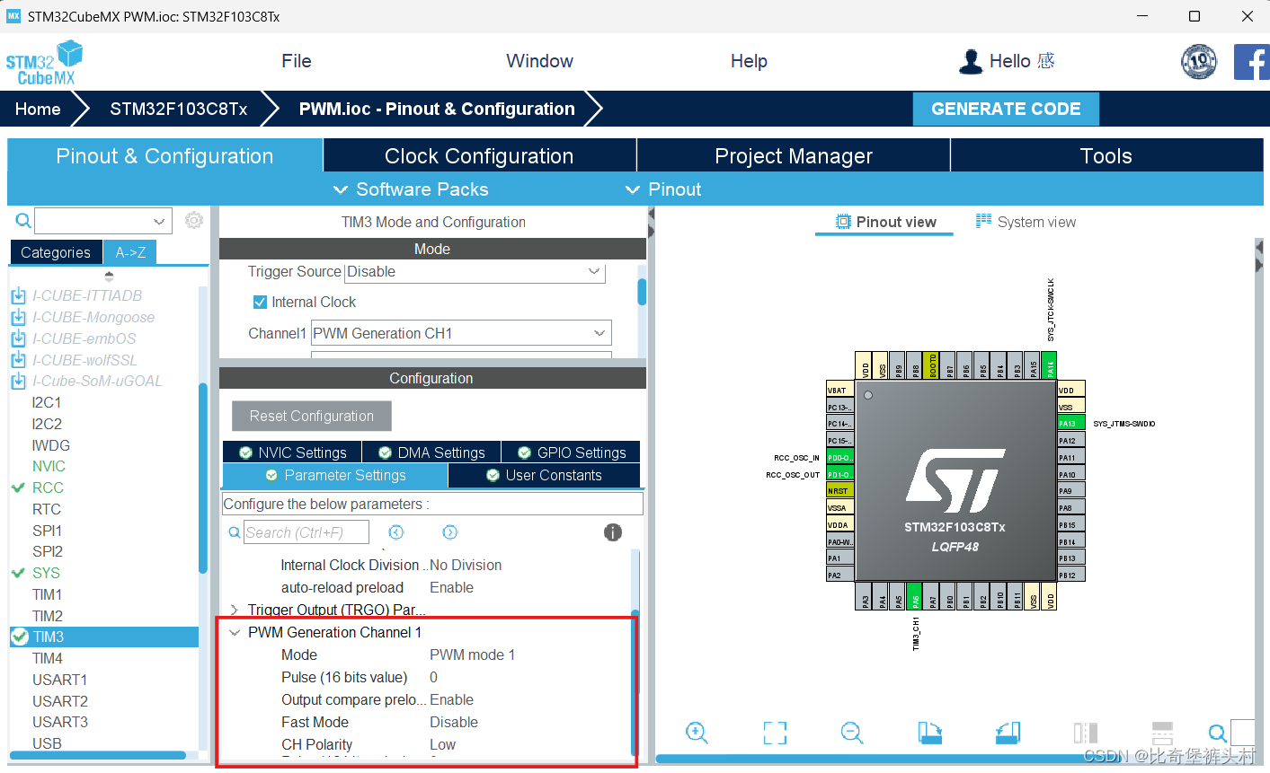Open the File menu

coord(297,61)
